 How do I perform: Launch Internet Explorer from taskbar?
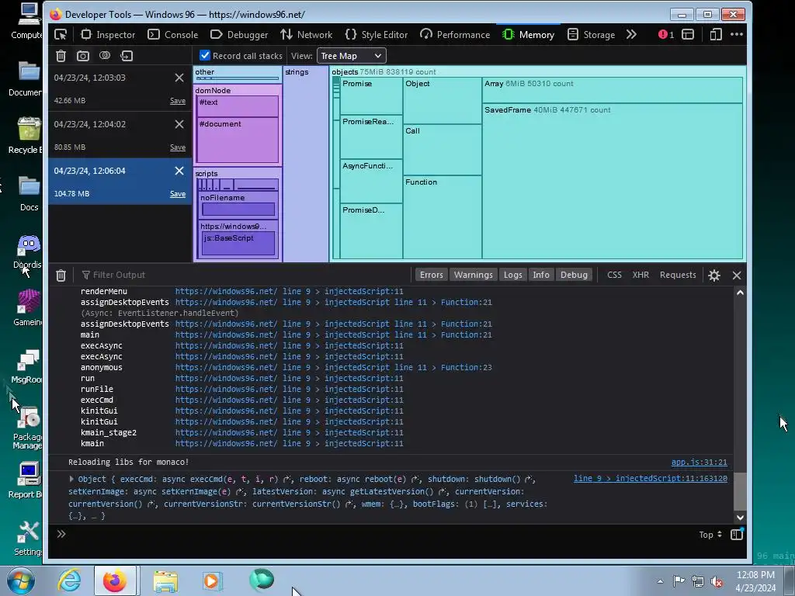point(69,580)
